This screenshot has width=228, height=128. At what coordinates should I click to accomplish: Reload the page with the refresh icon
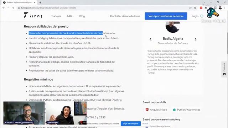point(13,8)
